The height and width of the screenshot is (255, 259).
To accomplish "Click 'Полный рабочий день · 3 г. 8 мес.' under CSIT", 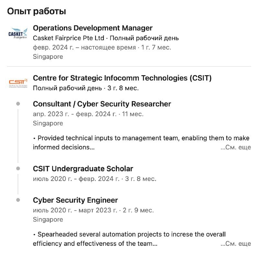I will tap(85, 88).
